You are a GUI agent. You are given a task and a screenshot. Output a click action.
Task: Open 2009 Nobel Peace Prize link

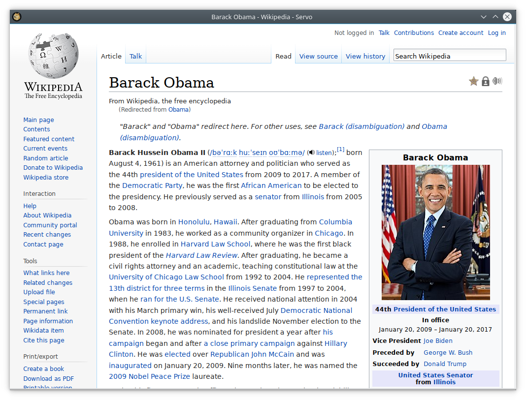coord(149,376)
